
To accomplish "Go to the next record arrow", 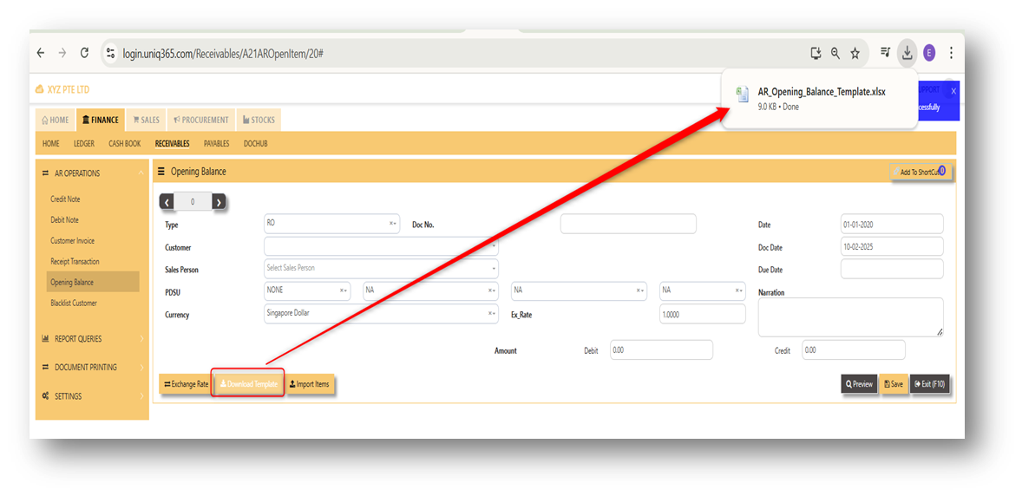I will 219,202.
